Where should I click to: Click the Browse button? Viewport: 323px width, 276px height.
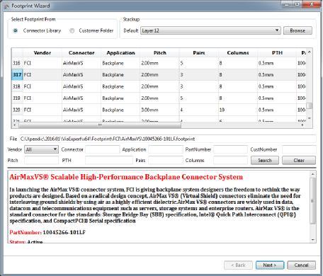tap(297, 30)
